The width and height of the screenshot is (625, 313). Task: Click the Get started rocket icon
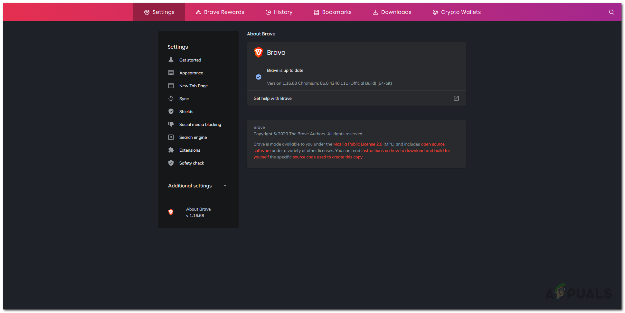171,60
